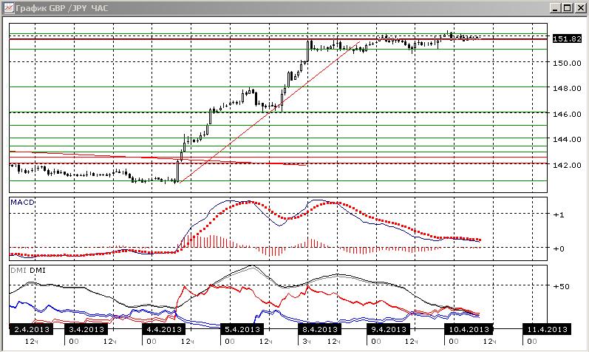Select the DMI indicator label
Image resolution: width=589 pixels, height=352 pixels.
click(27, 271)
